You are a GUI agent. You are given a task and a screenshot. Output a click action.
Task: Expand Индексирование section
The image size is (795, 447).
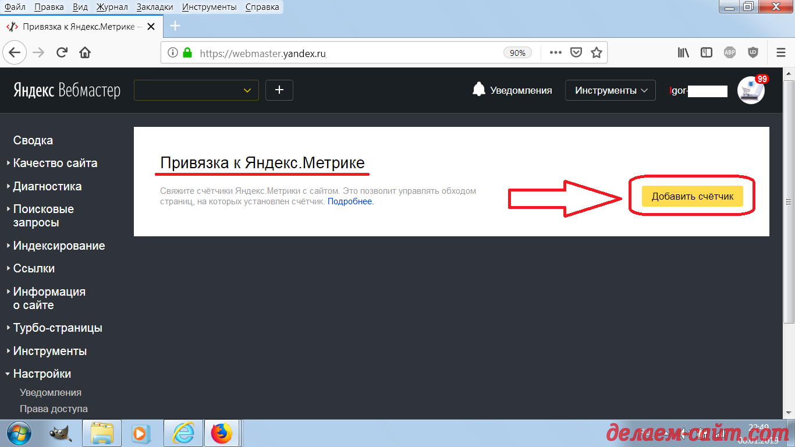59,246
